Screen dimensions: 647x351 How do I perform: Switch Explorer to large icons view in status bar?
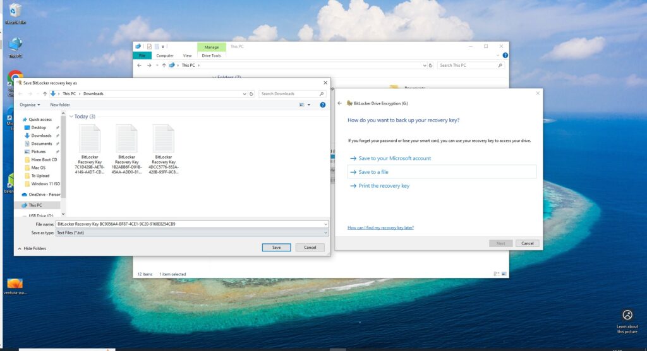coord(504,274)
